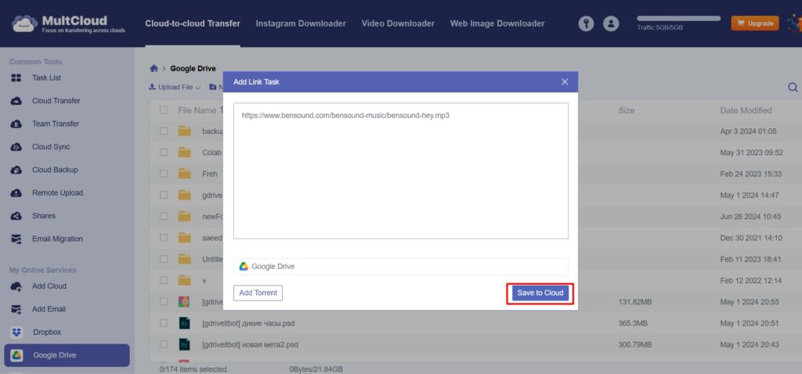This screenshot has height=374, width=802.
Task: Sort files by Date Modified column
Action: [746, 110]
